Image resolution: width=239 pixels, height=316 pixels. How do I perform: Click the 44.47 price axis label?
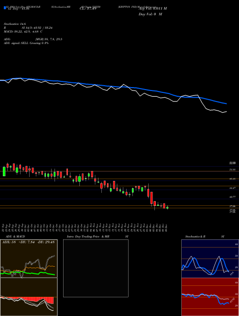coord(233,188)
